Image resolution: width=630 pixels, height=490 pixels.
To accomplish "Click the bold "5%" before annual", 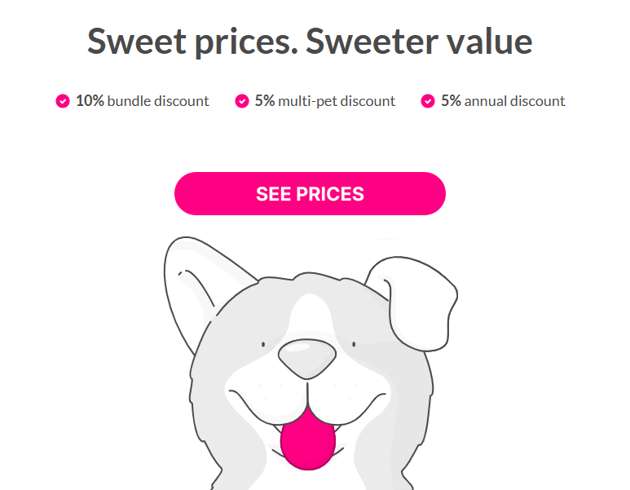I will [x=451, y=101].
